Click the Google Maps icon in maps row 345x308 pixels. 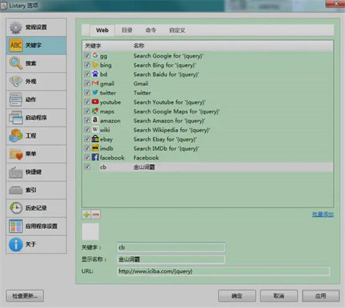[x=95, y=111]
